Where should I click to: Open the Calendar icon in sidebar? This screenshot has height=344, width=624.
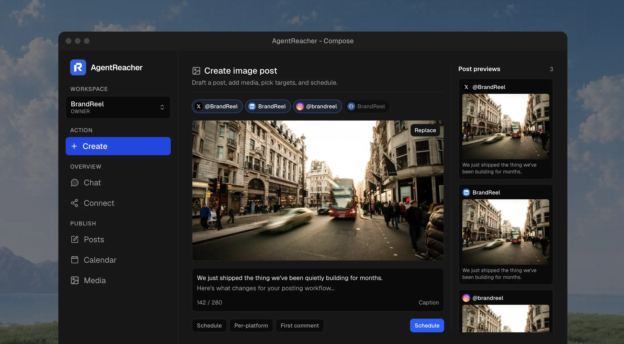74,260
